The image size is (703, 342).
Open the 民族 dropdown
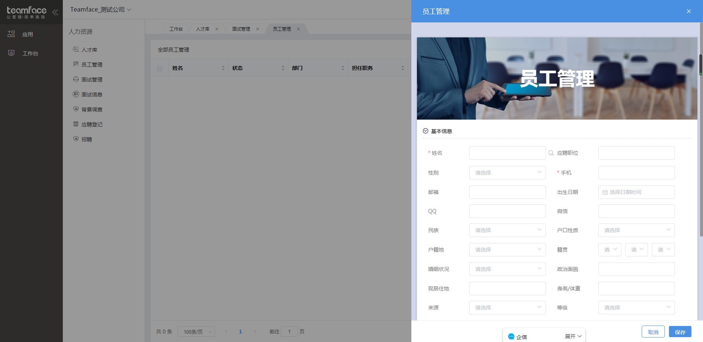507,230
